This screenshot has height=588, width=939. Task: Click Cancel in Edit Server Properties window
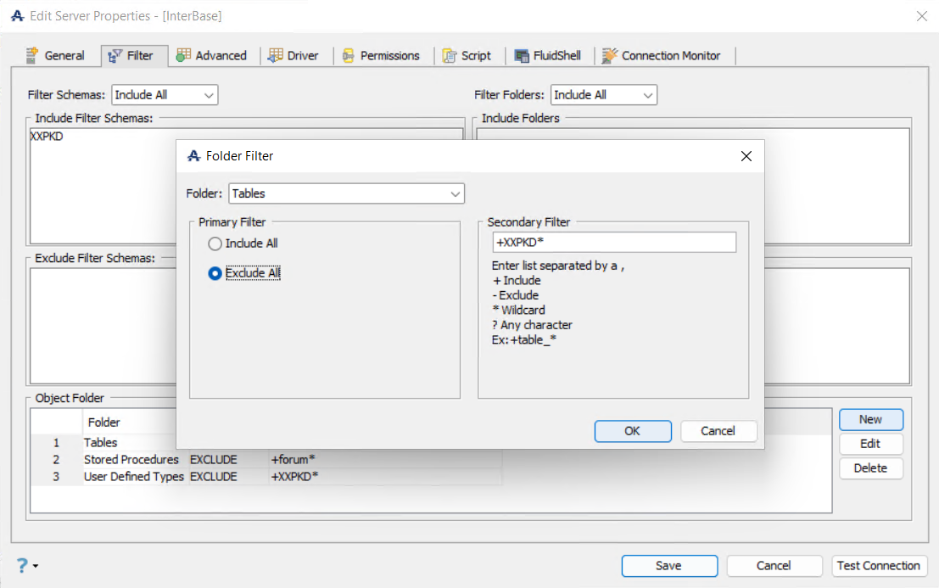(x=774, y=566)
